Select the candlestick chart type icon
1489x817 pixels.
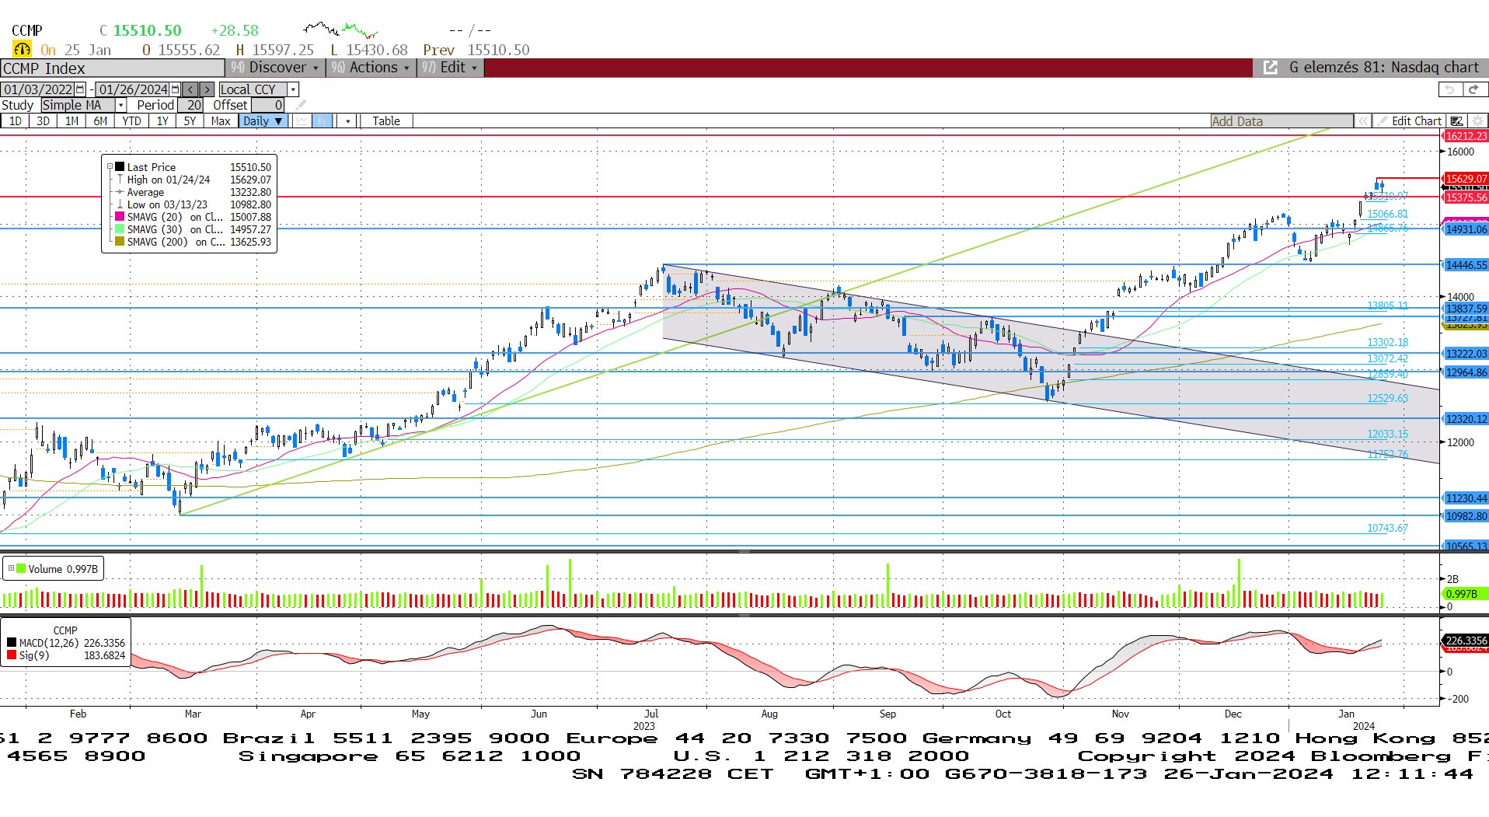tap(323, 121)
